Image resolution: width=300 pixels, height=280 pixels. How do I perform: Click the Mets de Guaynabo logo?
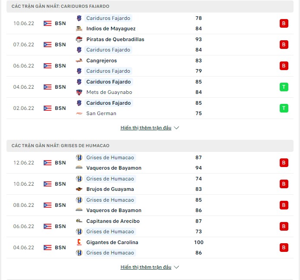pyautogui.click(x=79, y=92)
